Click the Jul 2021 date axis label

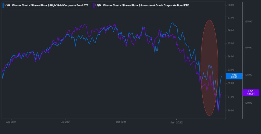point(66,122)
